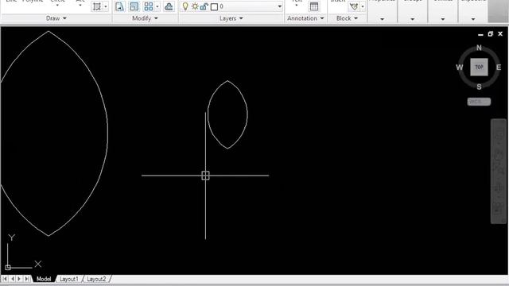Toggle layer 0 on/off lightbulb
This screenshot has width=509, height=286.
coord(185,6)
